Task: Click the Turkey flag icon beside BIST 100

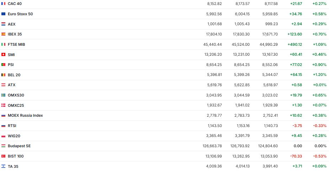Action: click(x=4, y=156)
